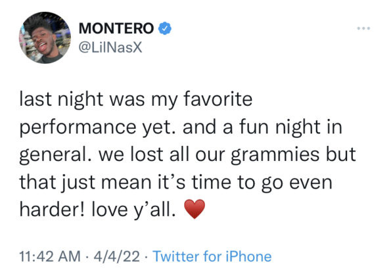Click the word "iPhone" in the source label

click(248, 256)
